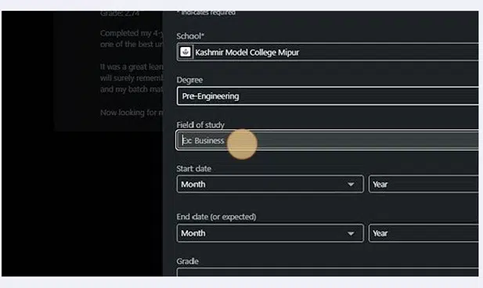Click the Degree label text
Screen dimensions: 483x288
click(189, 80)
